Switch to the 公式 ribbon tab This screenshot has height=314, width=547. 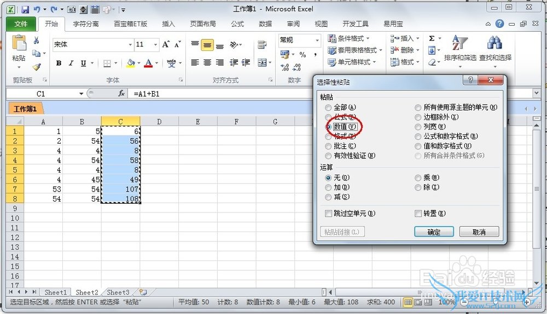pos(237,23)
